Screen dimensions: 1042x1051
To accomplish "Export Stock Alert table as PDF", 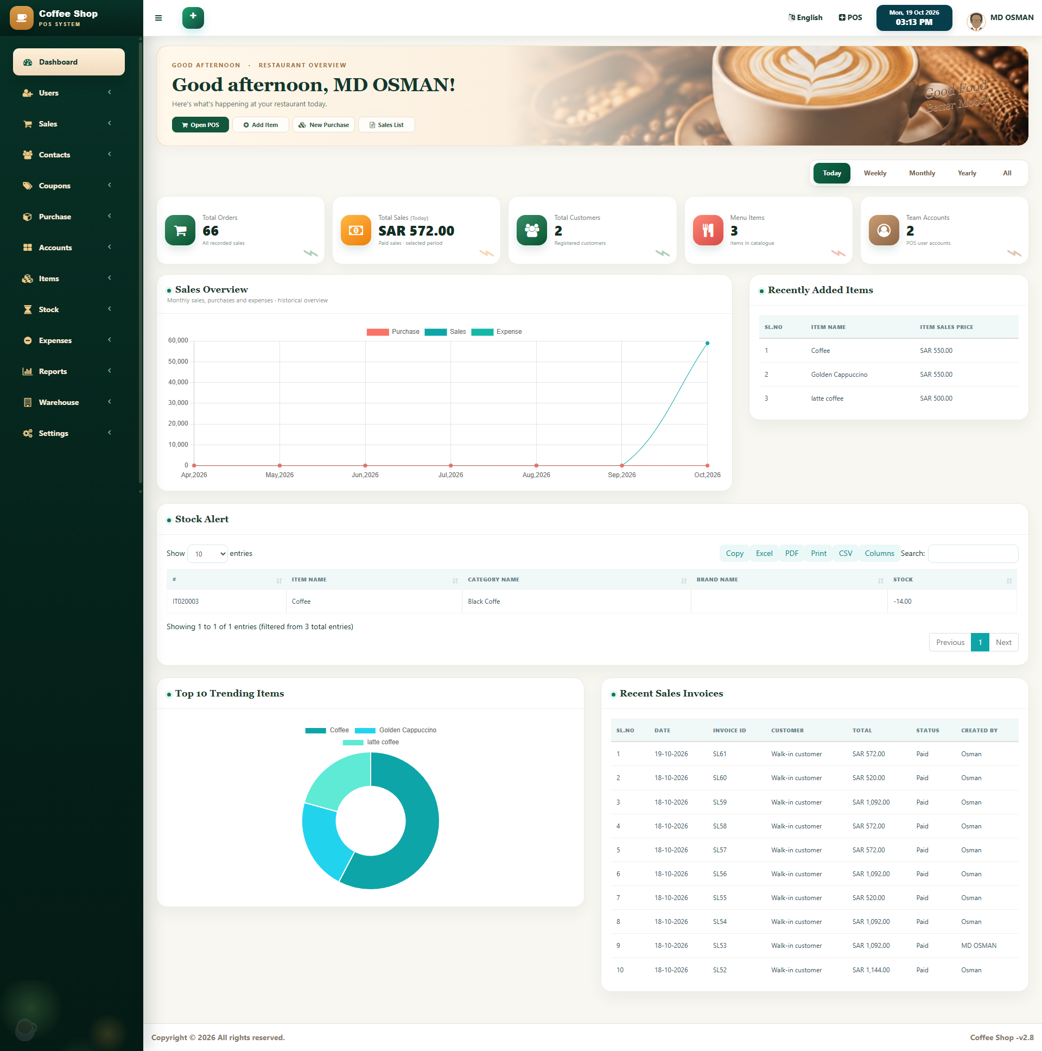I will coord(792,553).
